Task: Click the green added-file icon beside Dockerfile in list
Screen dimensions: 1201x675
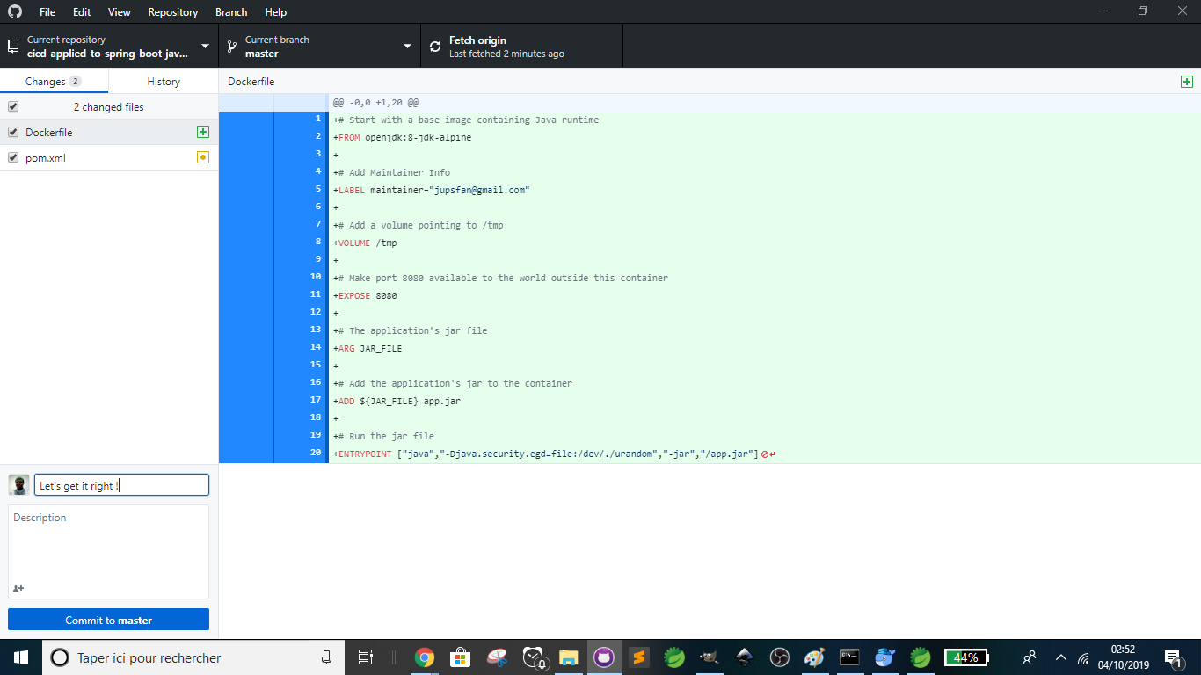Action: point(203,132)
